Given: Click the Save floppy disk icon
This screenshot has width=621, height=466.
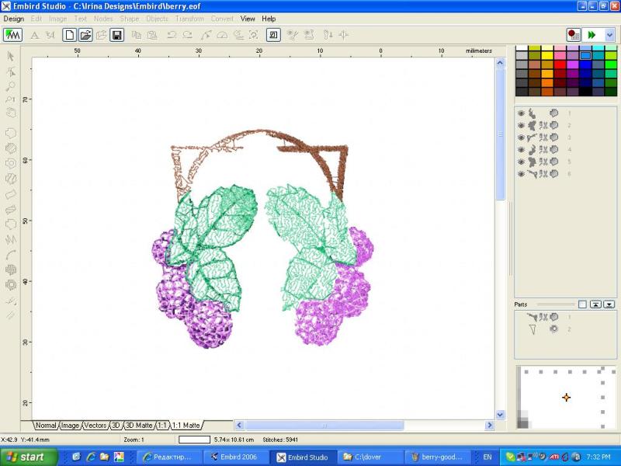Looking at the screenshot, I should pos(116,35).
